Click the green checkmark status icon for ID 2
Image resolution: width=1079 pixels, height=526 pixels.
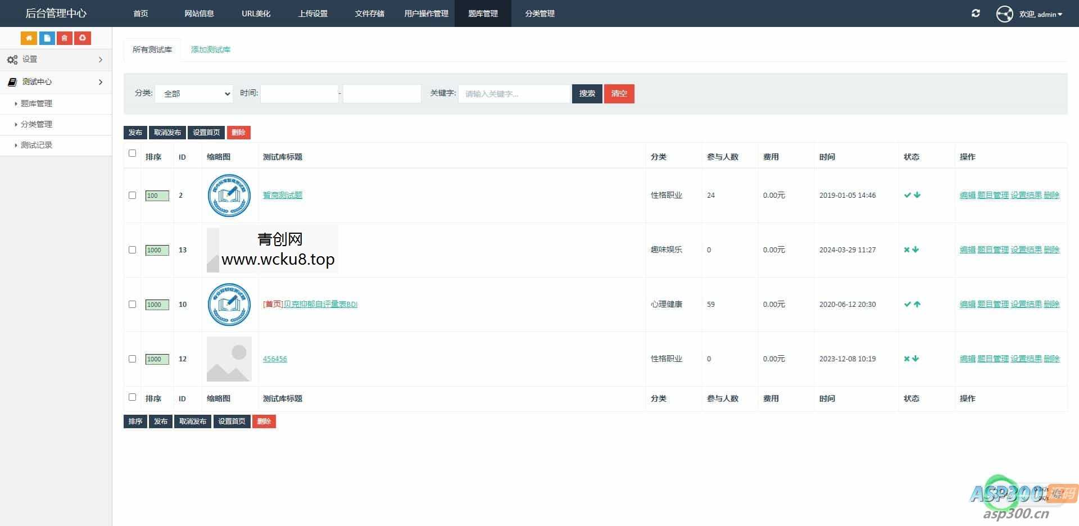pos(907,195)
